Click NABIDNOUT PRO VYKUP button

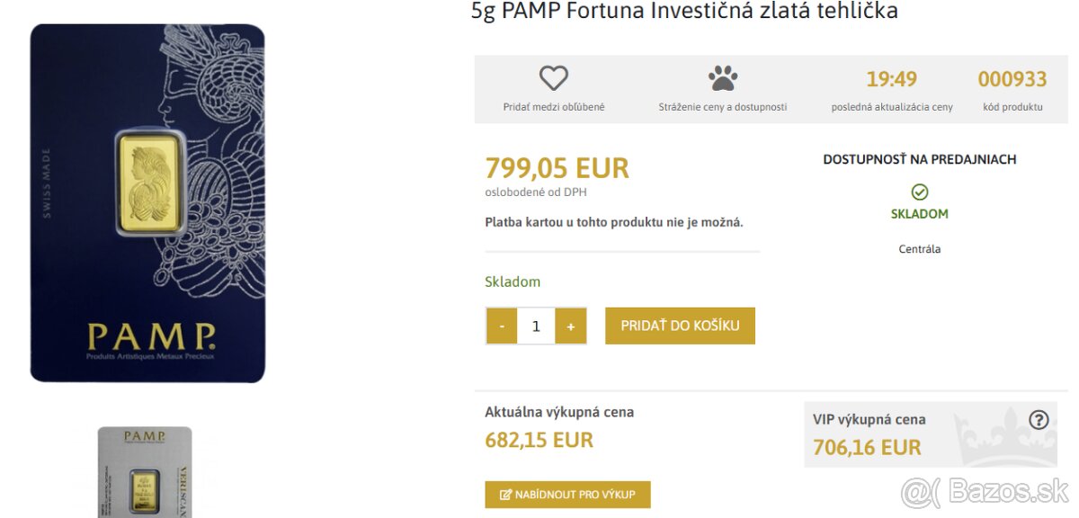[x=567, y=494]
